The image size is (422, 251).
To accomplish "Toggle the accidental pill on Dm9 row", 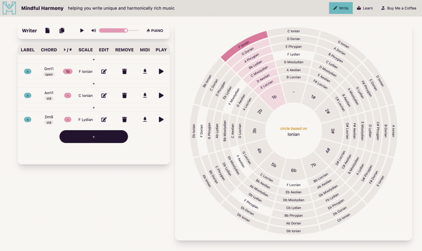I will point(68,119).
